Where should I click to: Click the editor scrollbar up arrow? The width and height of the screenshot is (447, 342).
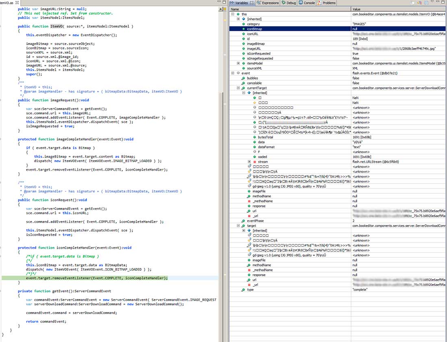pos(220,9)
